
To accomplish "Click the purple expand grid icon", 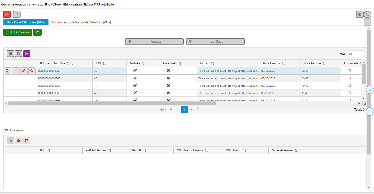I will (27, 54).
